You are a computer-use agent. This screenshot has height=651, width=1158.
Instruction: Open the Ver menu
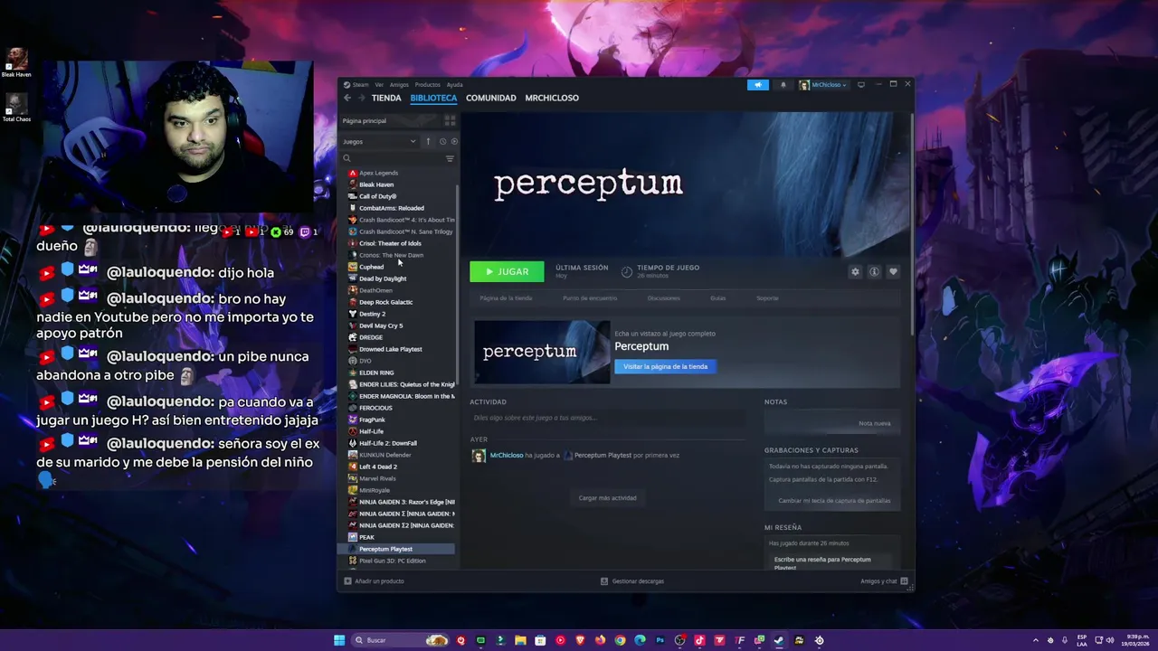tap(379, 85)
